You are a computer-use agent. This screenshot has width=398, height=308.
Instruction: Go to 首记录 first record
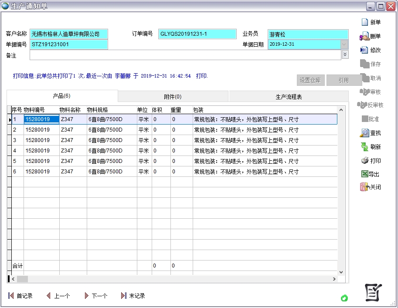[x=20, y=296]
